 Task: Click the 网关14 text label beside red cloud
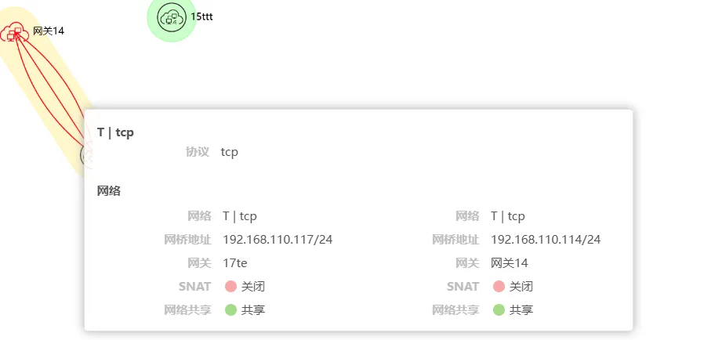[49, 31]
